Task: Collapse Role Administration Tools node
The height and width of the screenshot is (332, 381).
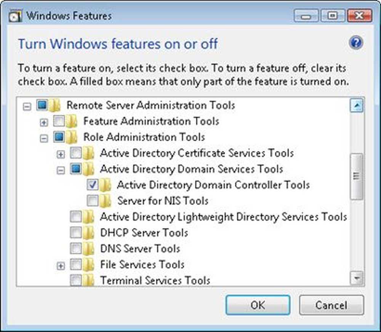Action: (44, 139)
